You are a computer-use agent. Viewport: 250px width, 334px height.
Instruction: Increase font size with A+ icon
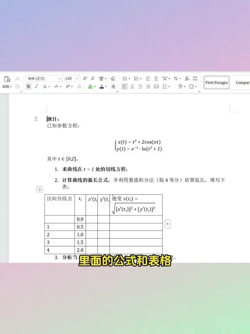[85, 79]
